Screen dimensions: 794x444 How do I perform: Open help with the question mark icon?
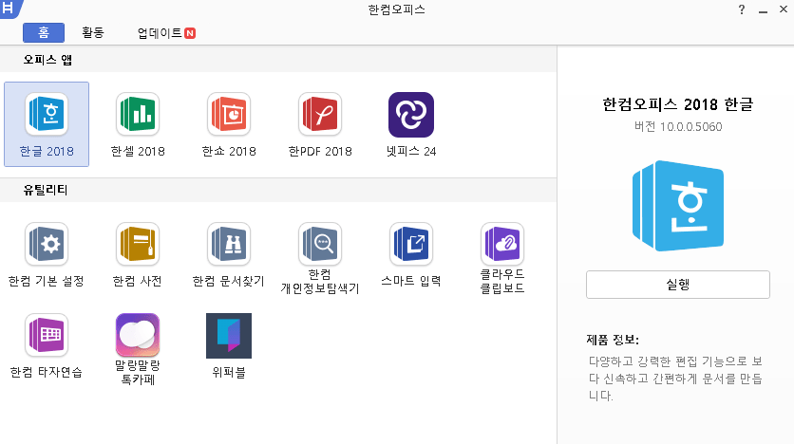pyautogui.click(x=742, y=9)
